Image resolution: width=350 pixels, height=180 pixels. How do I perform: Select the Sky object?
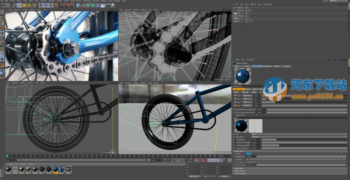238,21
